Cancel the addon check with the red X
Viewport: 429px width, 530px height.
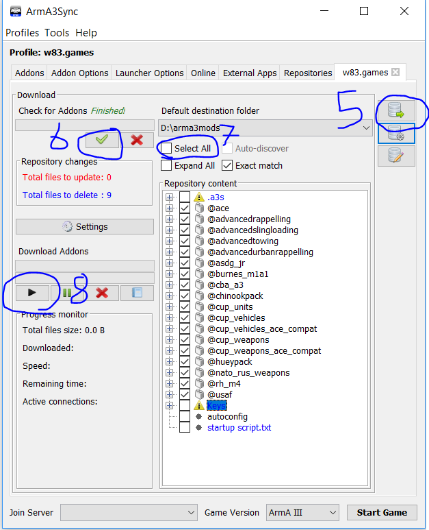(137, 139)
